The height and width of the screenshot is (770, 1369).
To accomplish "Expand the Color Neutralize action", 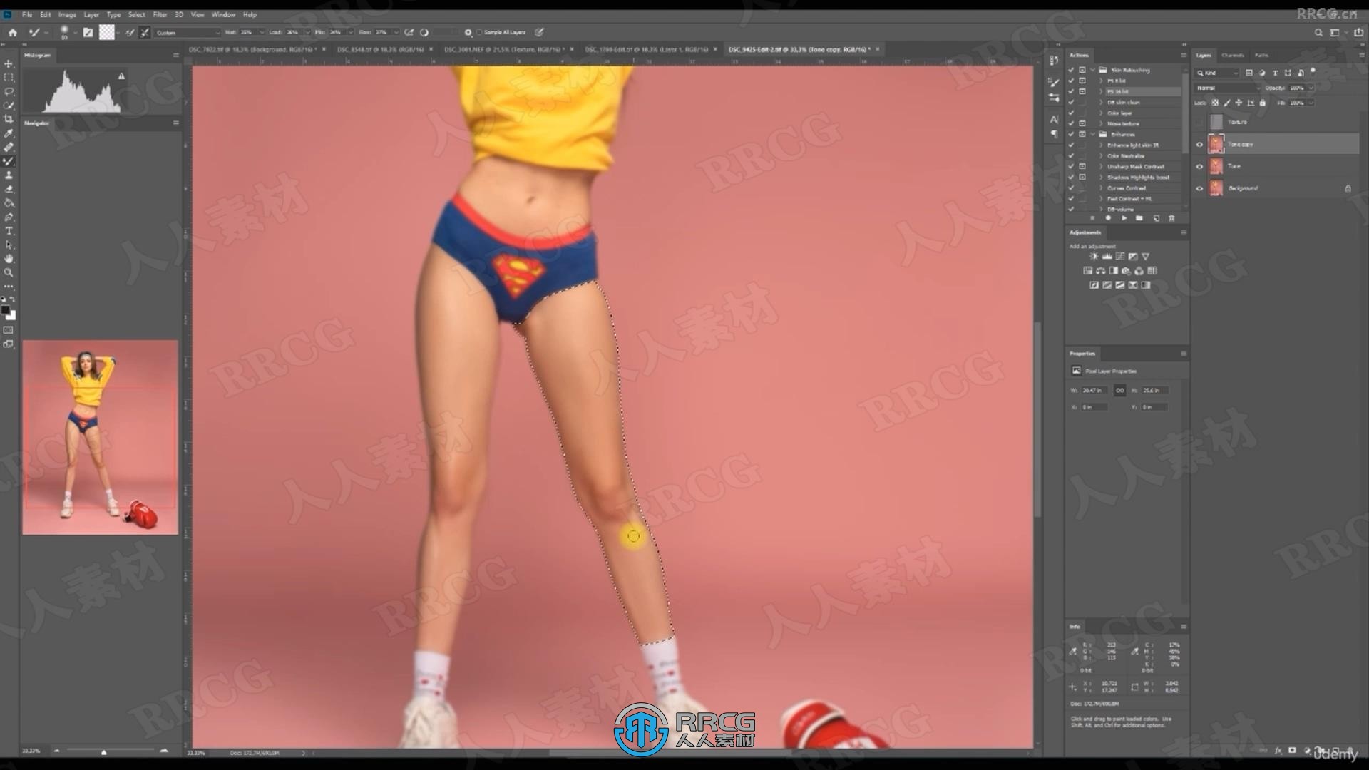I will pos(1102,155).
